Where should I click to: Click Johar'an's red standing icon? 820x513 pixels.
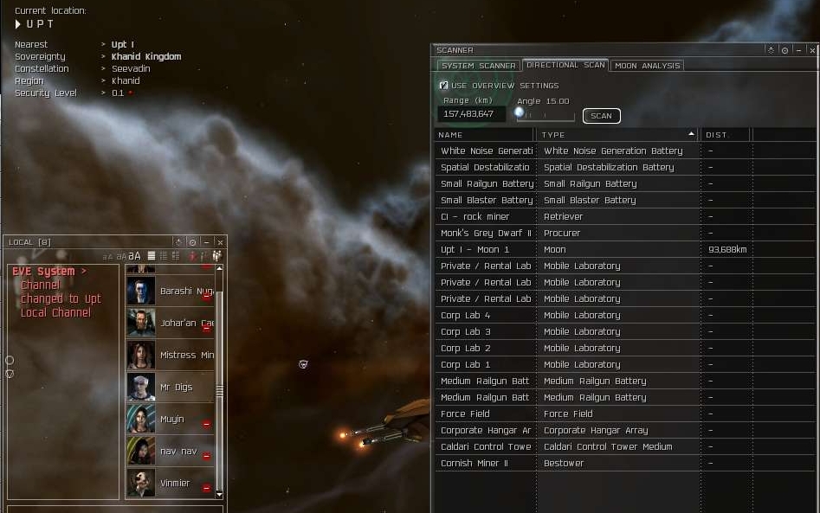tap(207, 329)
